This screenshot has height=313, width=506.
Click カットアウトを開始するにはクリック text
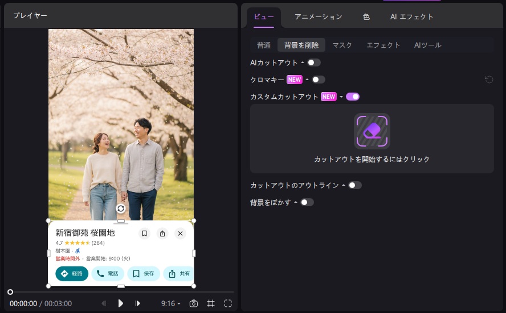pos(372,159)
